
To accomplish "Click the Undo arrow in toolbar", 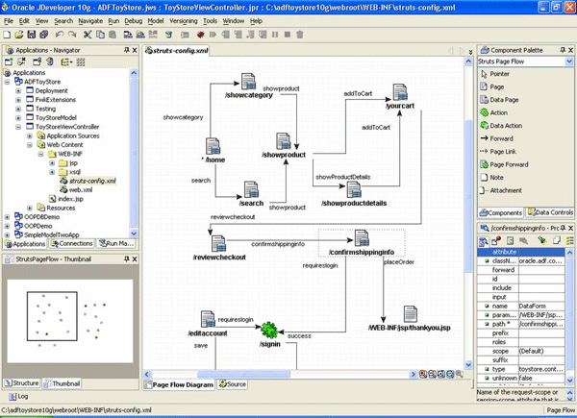I will [x=58, y=34].
